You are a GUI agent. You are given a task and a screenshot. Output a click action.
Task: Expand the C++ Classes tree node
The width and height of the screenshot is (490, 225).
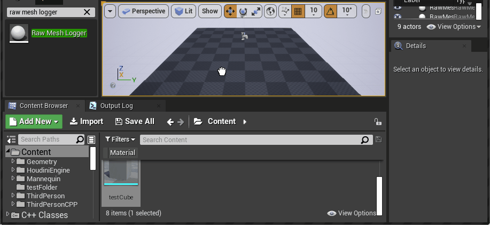click(8, 215)
